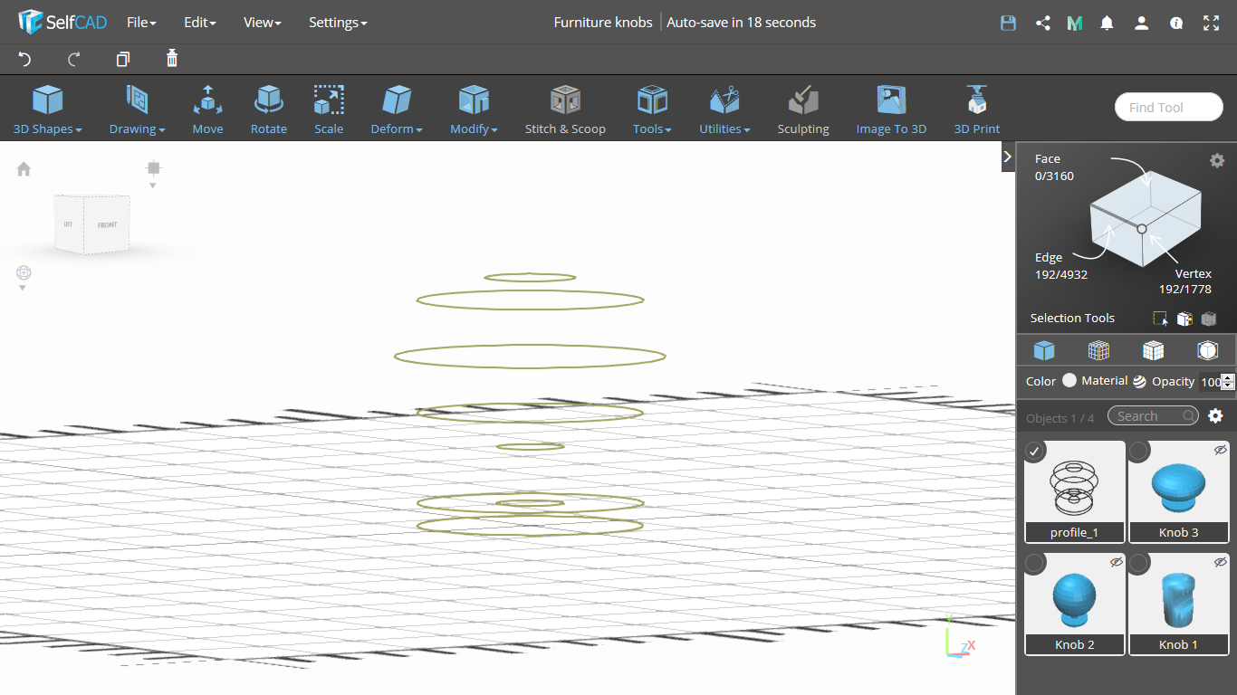Open MyMiniFactory M icon
The height and width of the screenshot is (695, 1237).
[x=1075, y=23]
